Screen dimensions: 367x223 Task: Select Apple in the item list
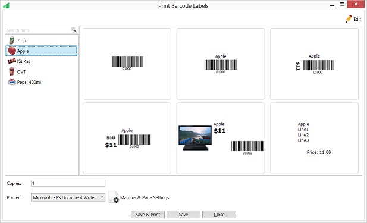(42, 51)
